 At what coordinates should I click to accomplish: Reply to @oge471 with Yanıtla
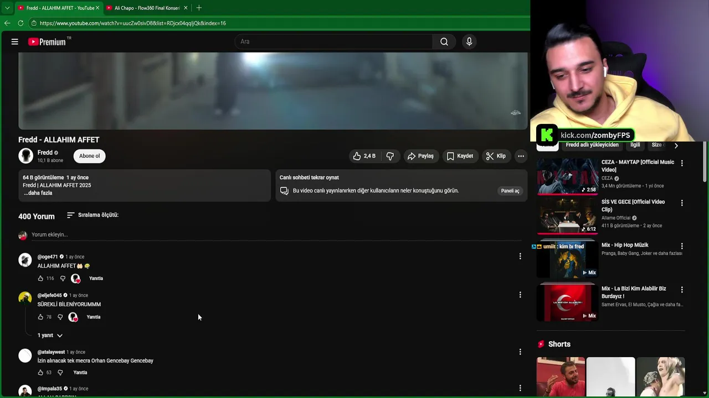[96, 279]
